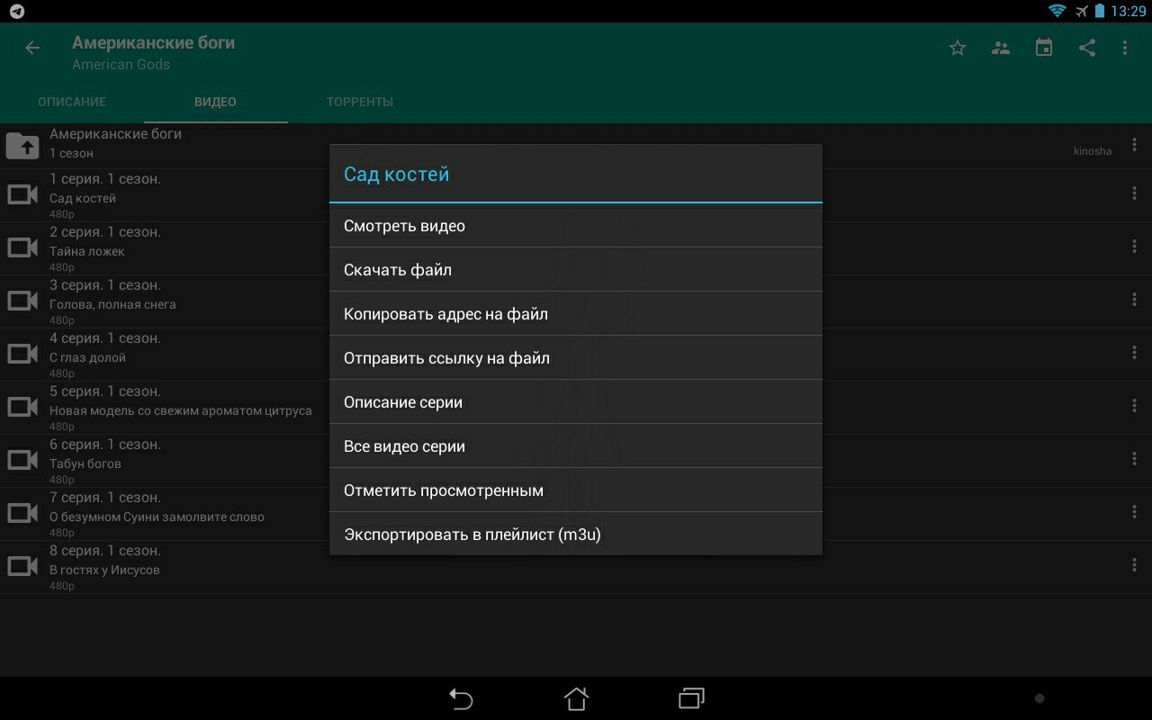Tap the Wi-Fi icon in status bar
This screenshot has height=720, width=1152.
click(1057, 11)
